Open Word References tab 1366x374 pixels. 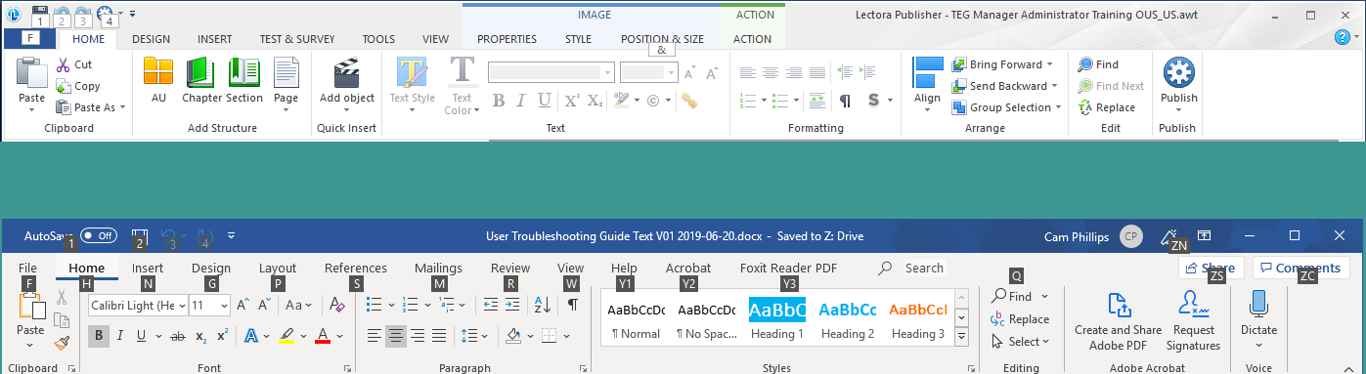[356, 268]
